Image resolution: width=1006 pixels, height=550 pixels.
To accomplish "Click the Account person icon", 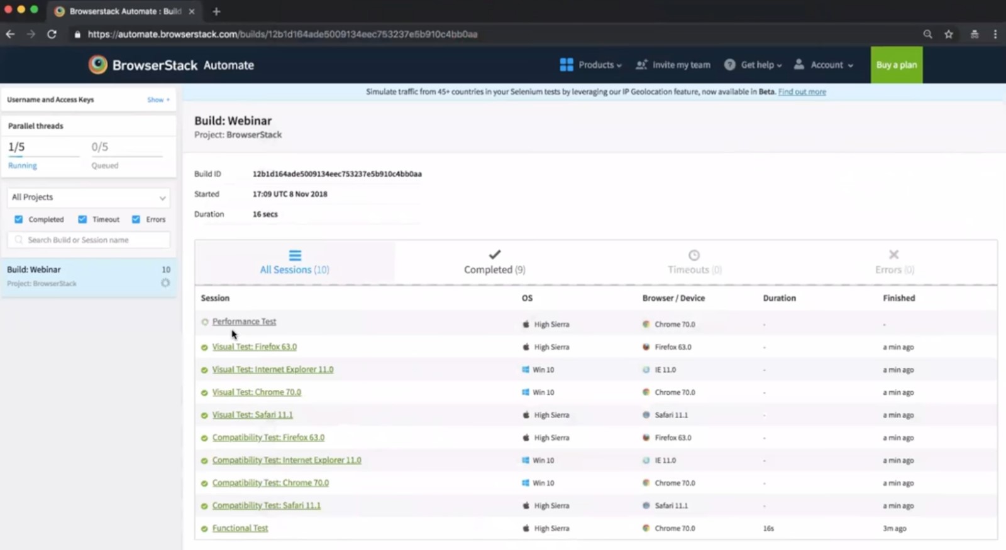I will (799, 65).
